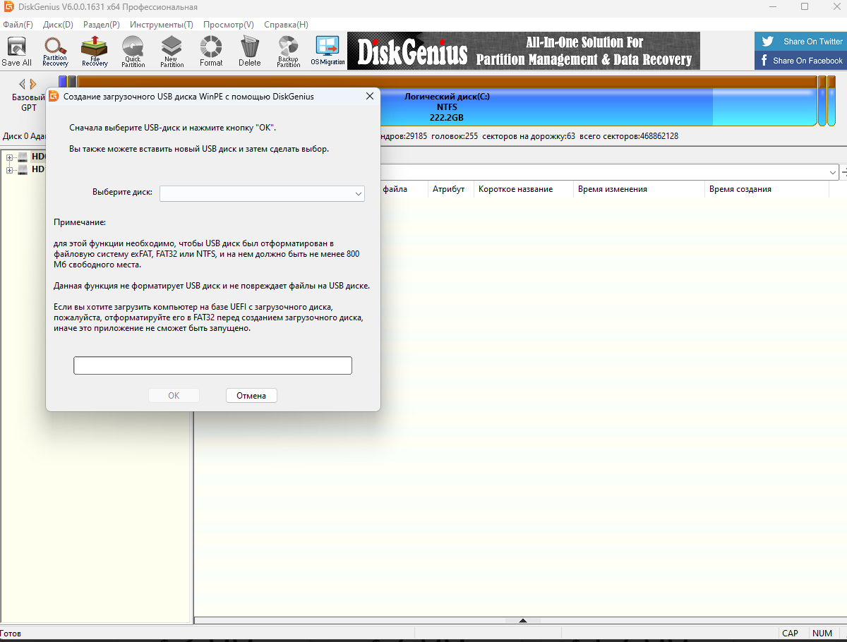The width and height of the screenshot is (847, 642).
Task: Click the Share On Facebook button
Action: (800, 61)
